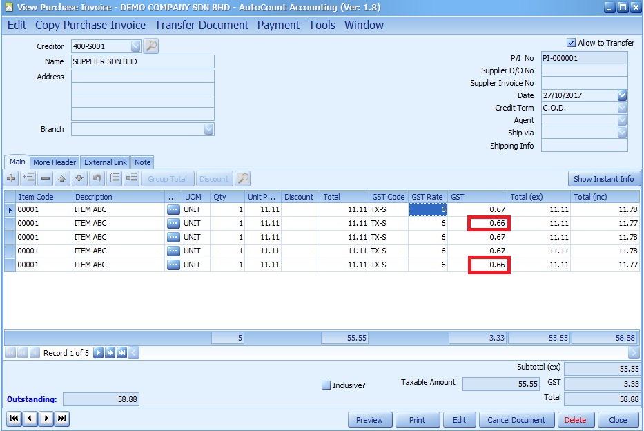Go to the first document using bottom navigation
This screenshot has width=644, height=431.
coord(13,419)
